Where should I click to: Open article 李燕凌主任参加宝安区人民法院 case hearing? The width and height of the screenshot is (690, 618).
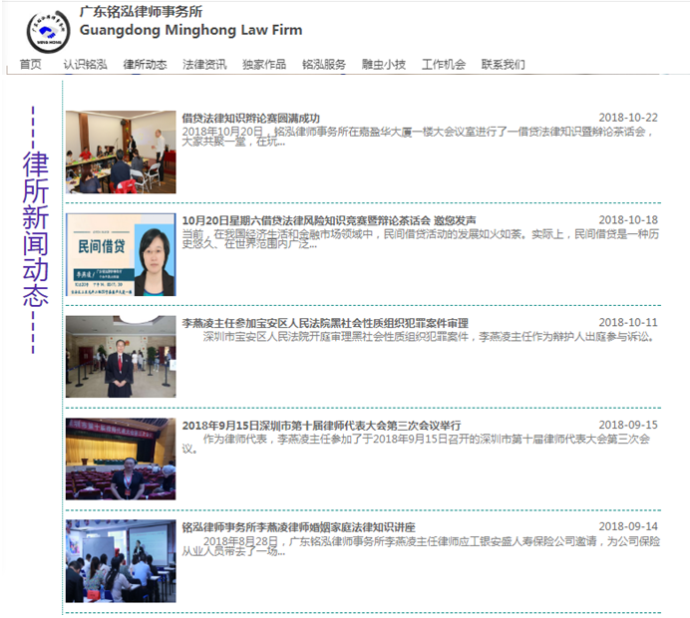(325, 323)
